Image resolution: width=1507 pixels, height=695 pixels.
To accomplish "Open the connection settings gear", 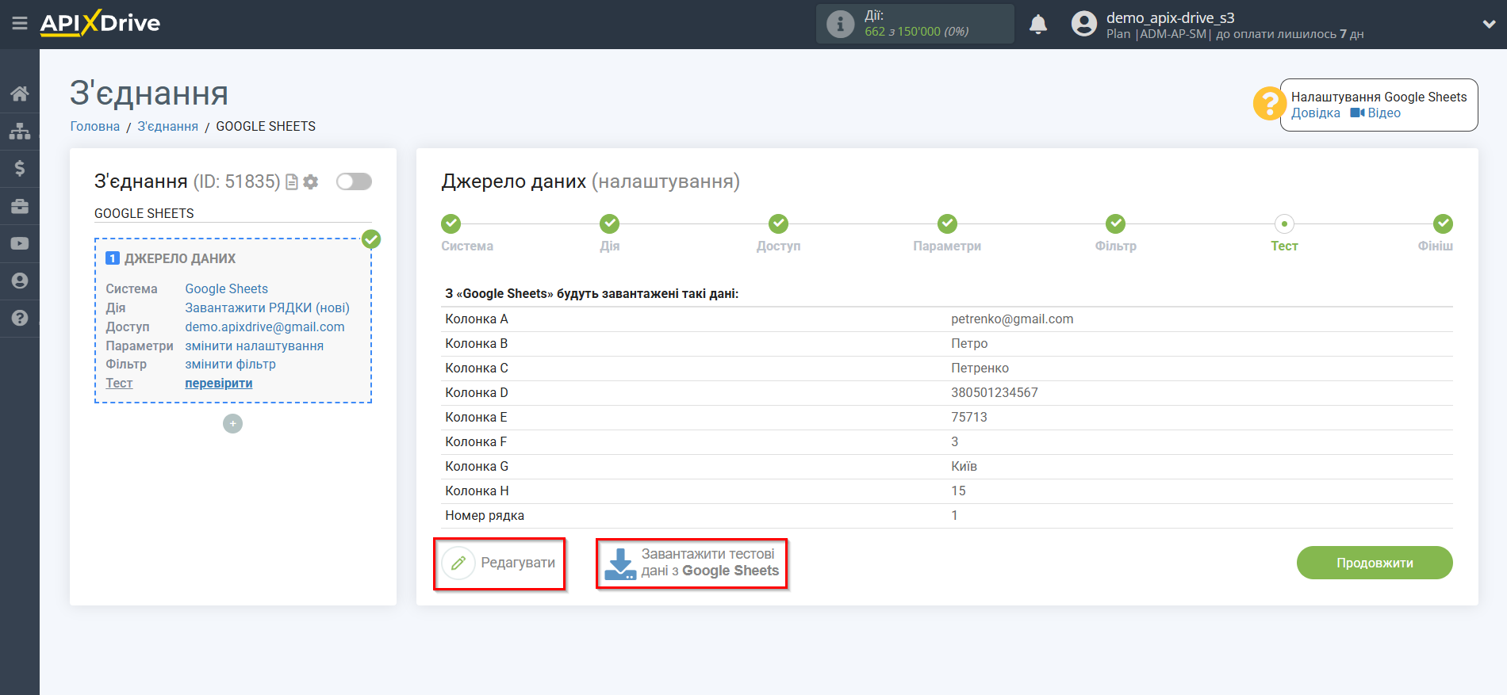I will click(311, 182).
